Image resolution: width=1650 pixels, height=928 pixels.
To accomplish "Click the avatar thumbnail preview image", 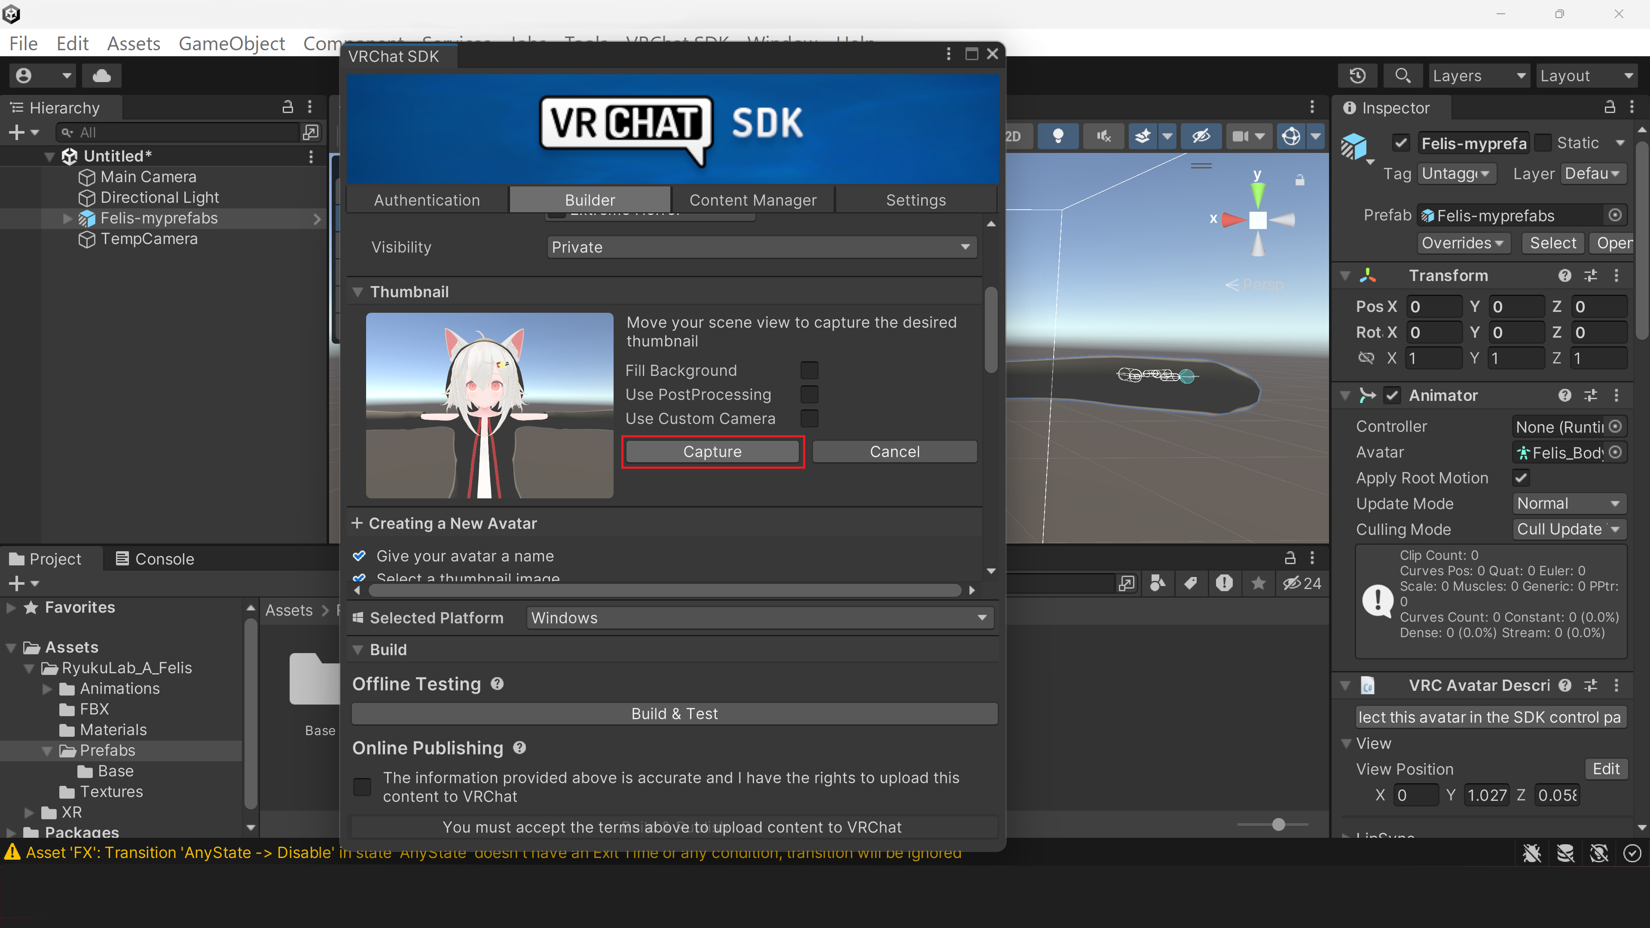I will 489,405.
